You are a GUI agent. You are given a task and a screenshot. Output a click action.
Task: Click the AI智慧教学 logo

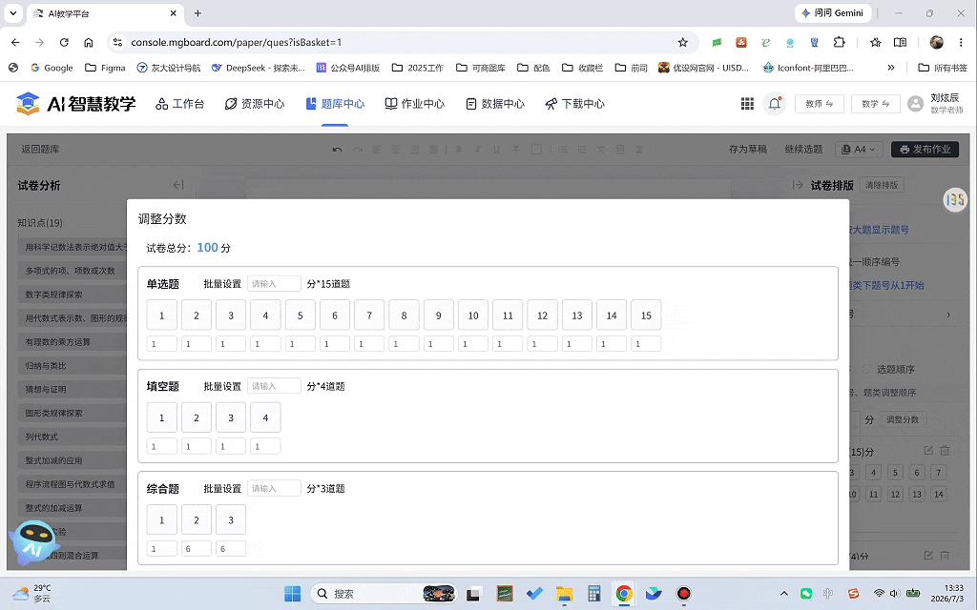pyautogui.click(x=75, y=104)
